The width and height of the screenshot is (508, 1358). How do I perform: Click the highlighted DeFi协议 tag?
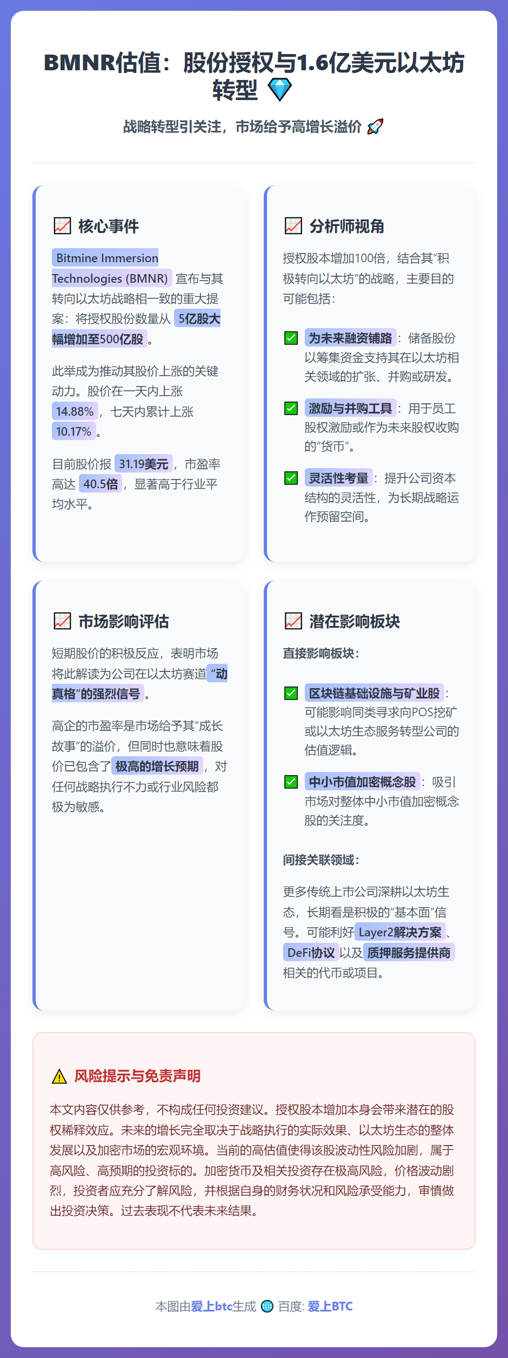coord(311,953)
